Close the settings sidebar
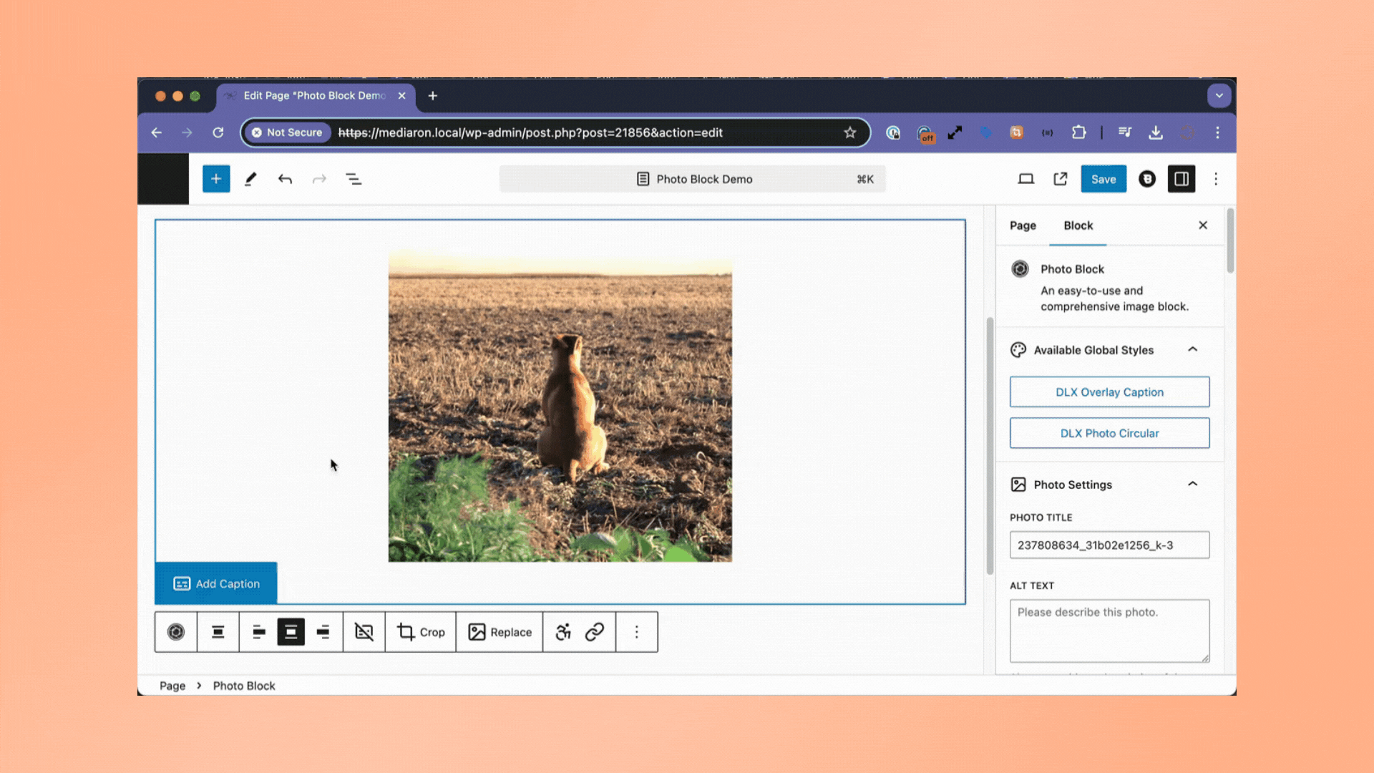This screenshot has width=1374, height=773. tap(1203, 225)
